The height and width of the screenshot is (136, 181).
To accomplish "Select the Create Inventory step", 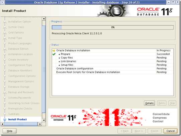I will click(x=18, y=60).
